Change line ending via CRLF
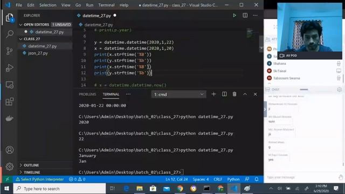This screenshot has width=345, height=194. click(218, 179)
